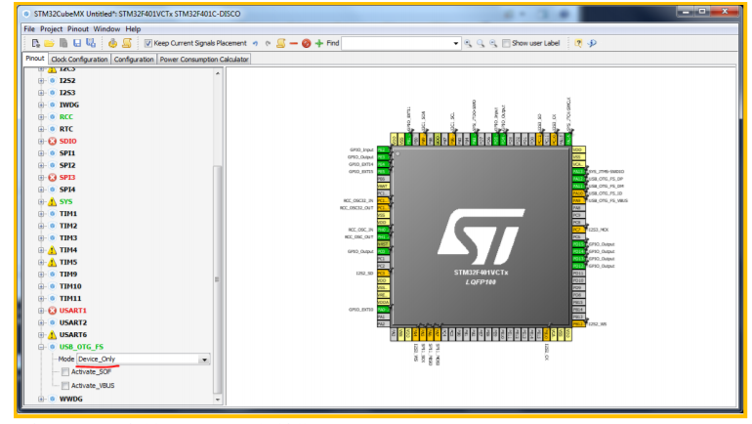752x424 pixels.
Task: Enable the Show user Label checkbox
Action: 506,43
